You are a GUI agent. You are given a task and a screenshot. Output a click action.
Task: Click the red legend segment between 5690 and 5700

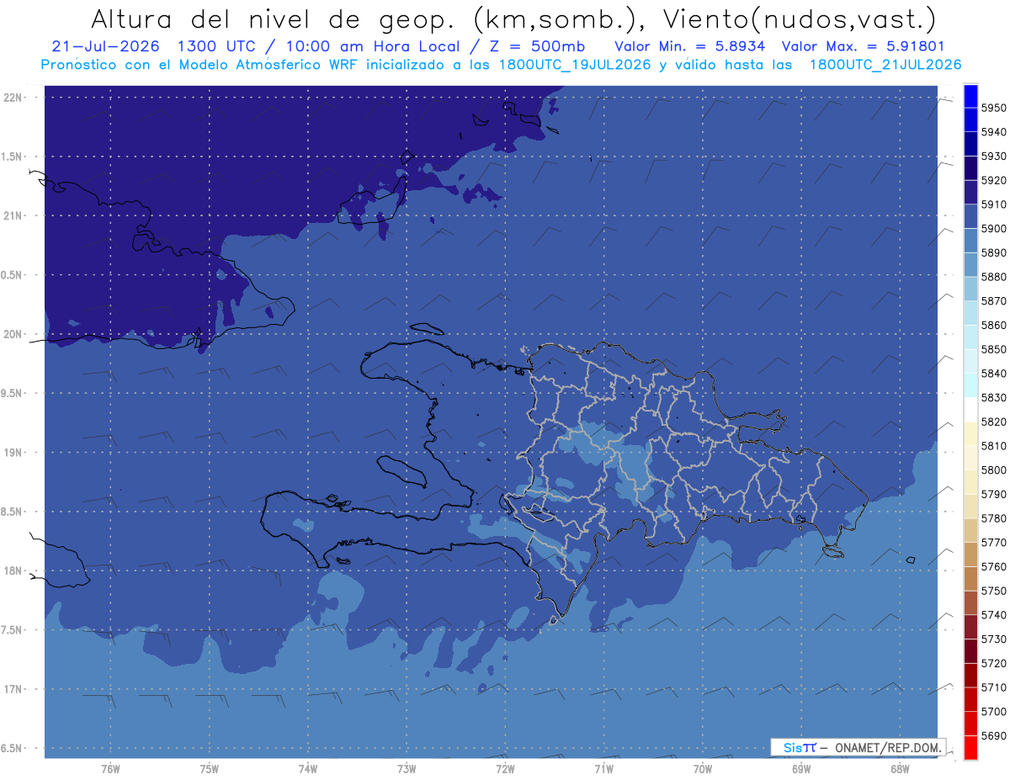[970, 723]
